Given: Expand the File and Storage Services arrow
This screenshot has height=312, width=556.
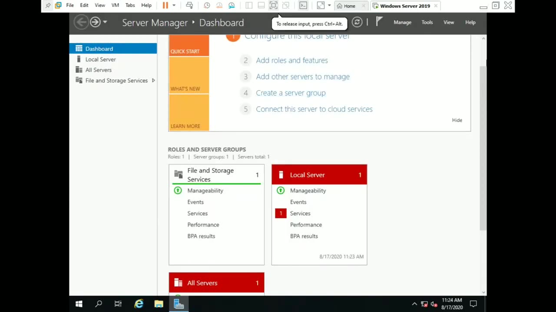Looking at the screenshot, I should point(153,81).
